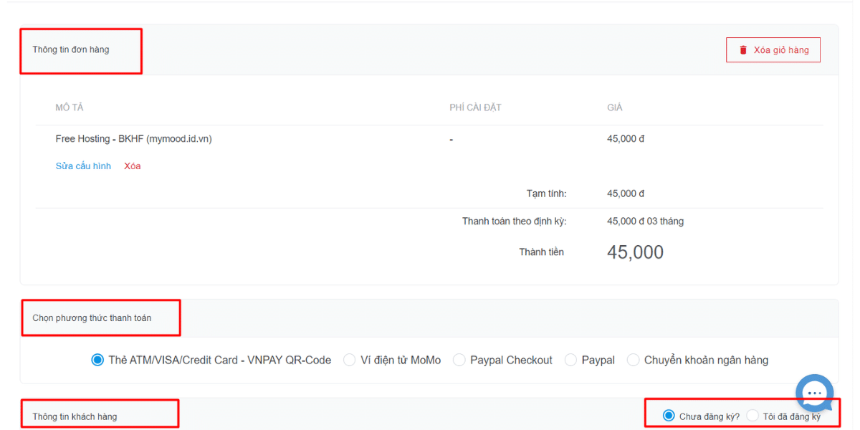860x430 pixels.
Task: Click the GIÁ column header
Action: [614, 107]
